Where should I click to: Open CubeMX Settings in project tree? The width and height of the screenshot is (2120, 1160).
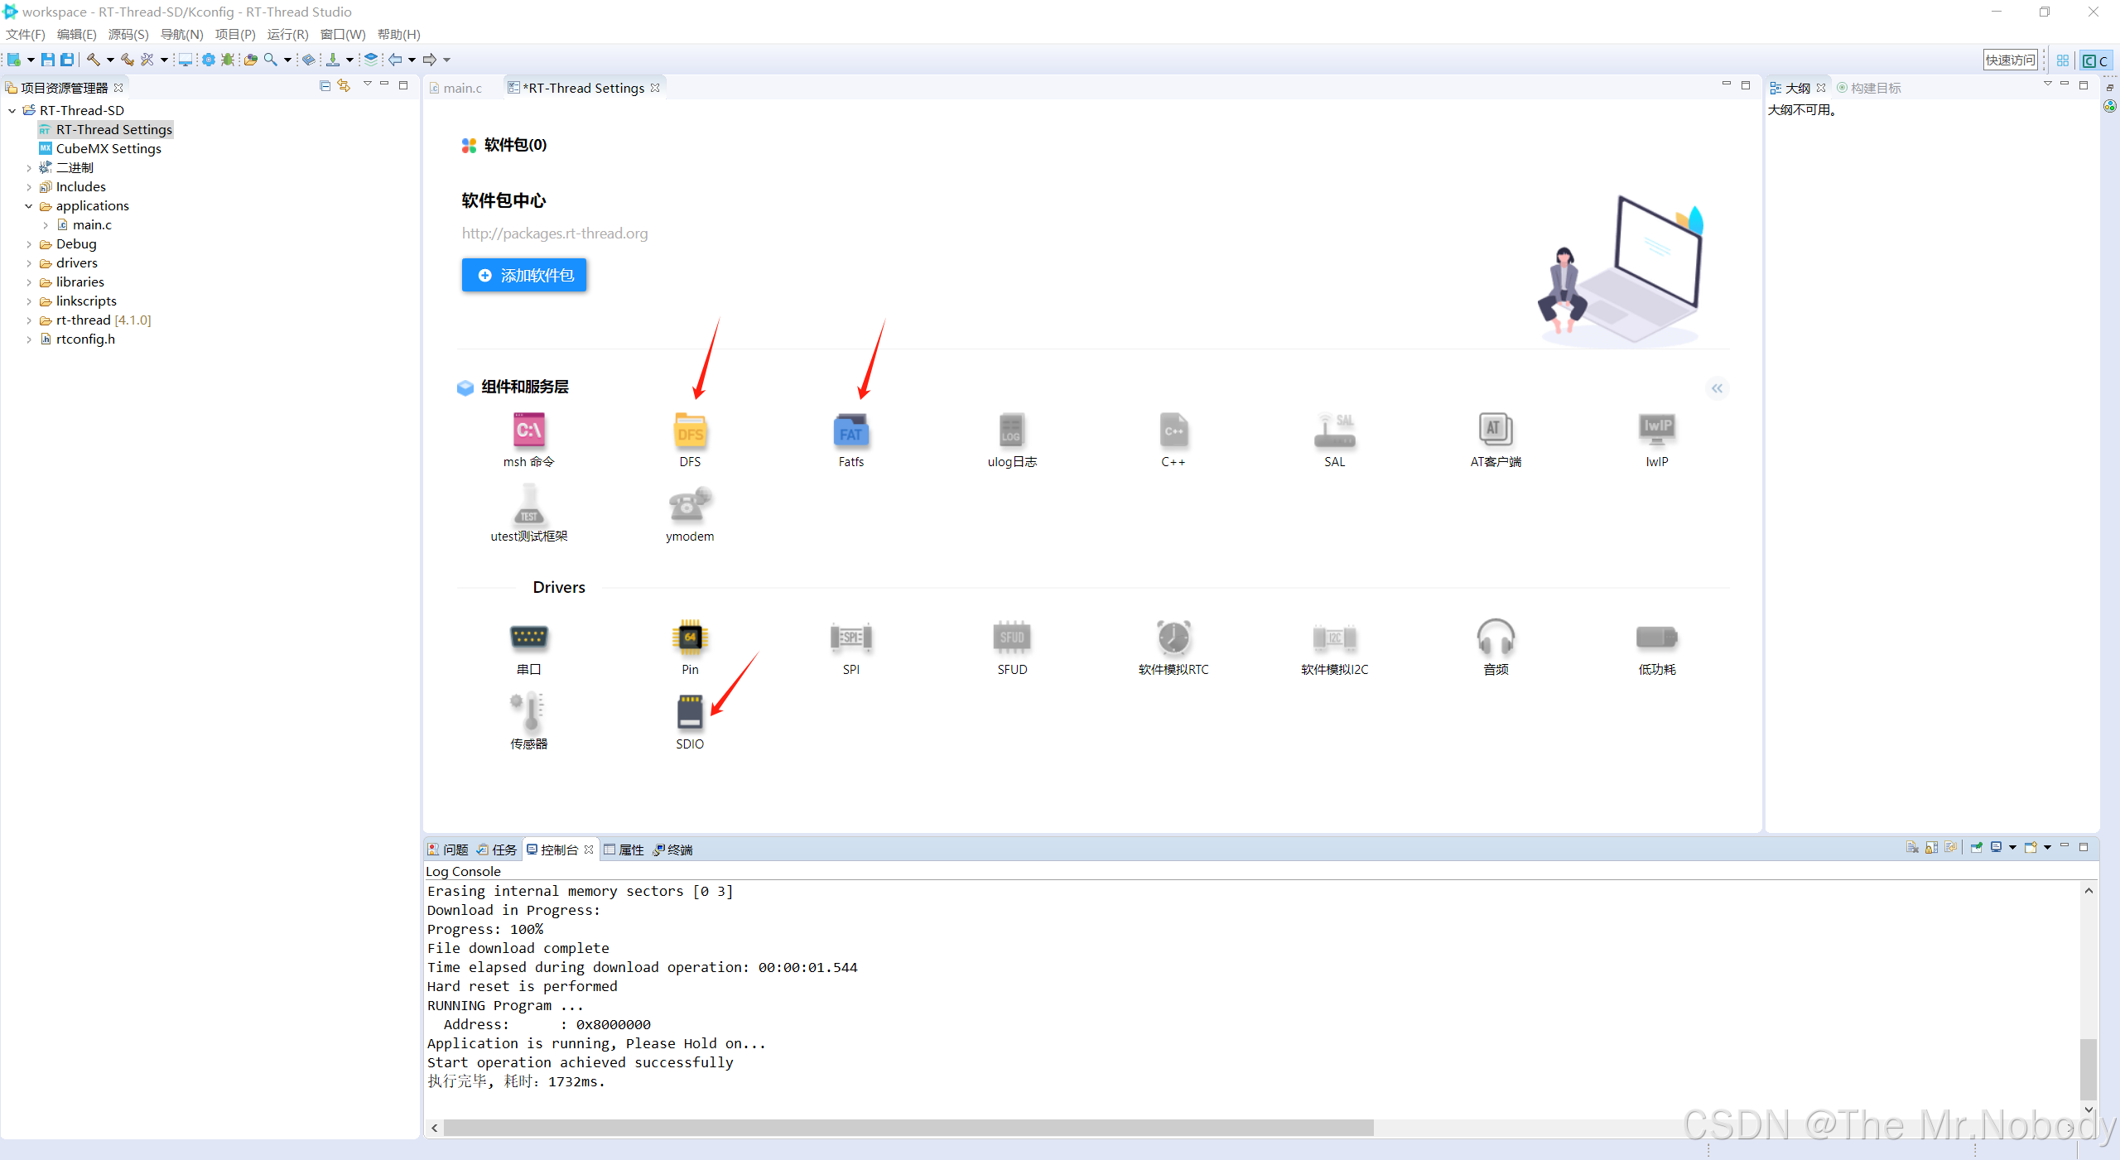[x=108, y=149]
